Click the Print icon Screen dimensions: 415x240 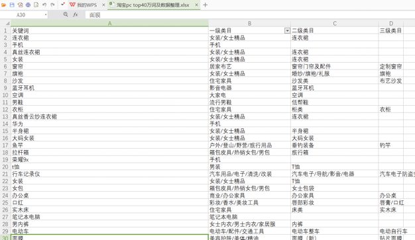point(28,5)
